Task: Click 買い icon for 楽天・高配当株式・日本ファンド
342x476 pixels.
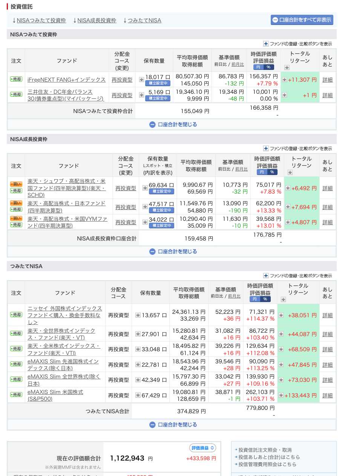Action: (16, 203)
